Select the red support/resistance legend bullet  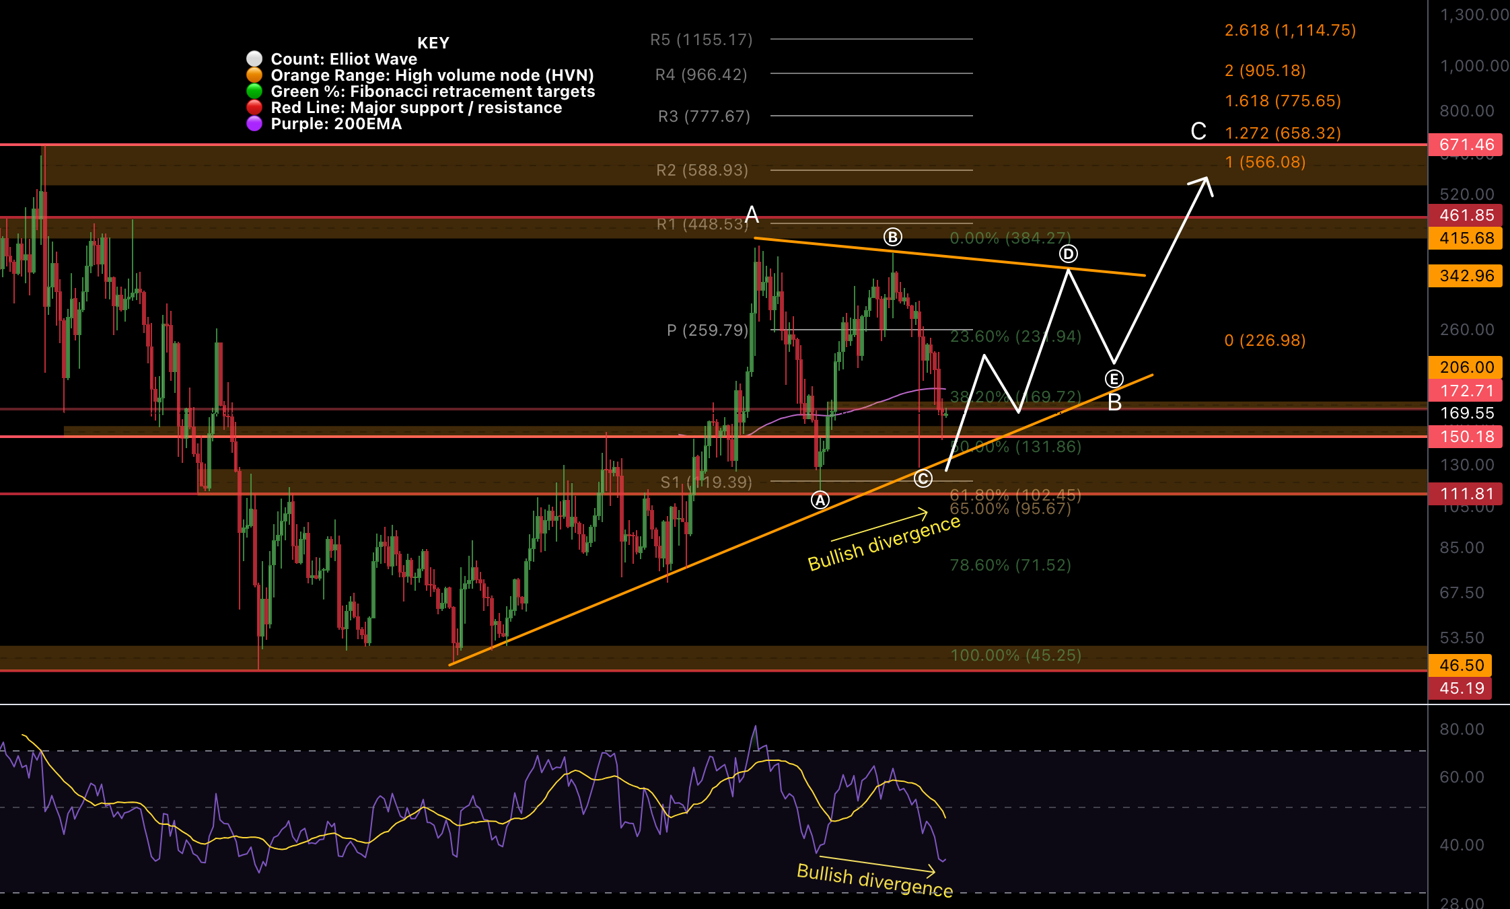click(x=256, y=107)
